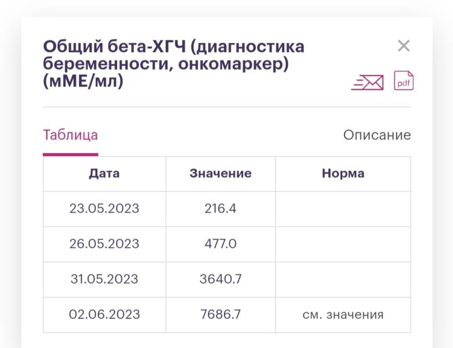453x348 pixels.
Task: Click the 216.4 value cell
Action: pyautogui.click(x=220, y=209)
